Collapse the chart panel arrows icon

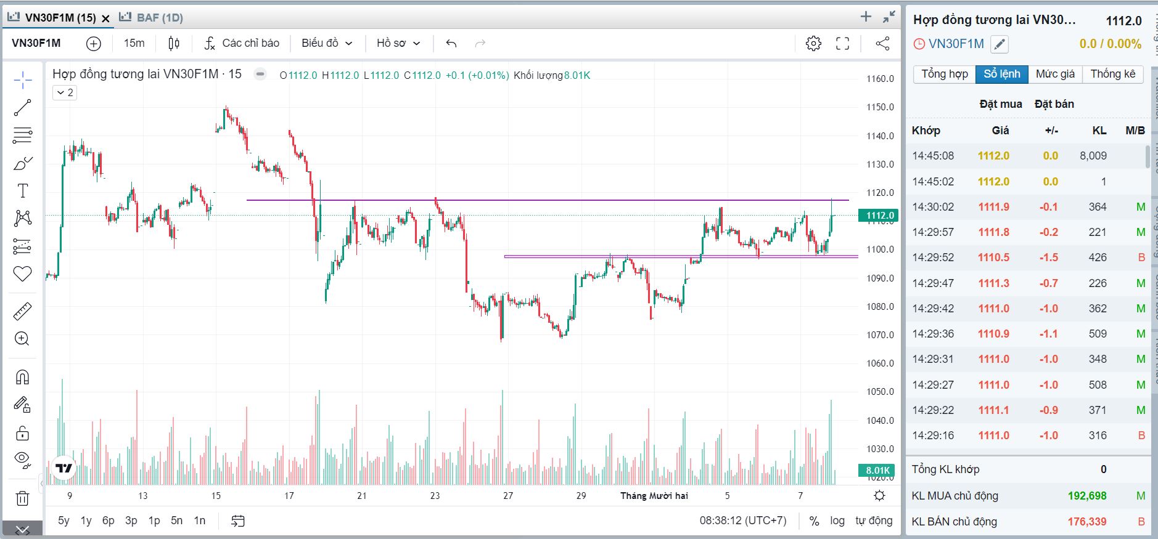[x=889, y=17]
